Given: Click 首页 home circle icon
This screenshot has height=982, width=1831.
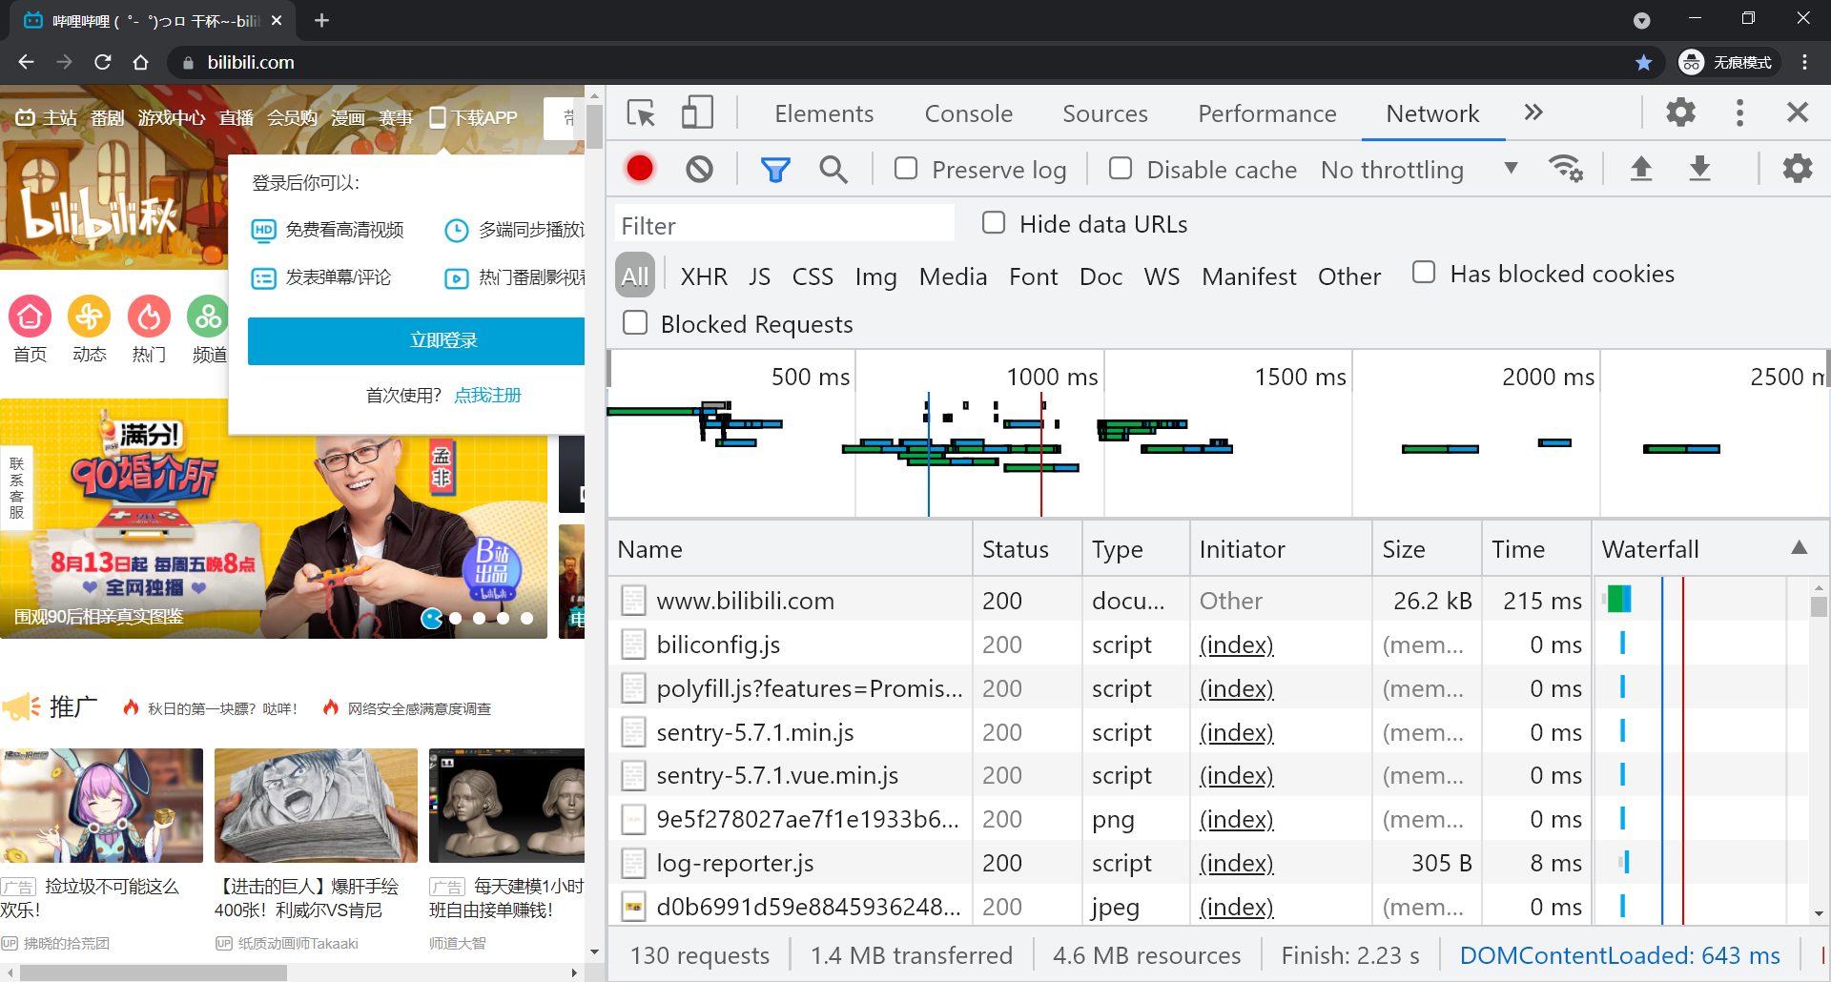Looking at the screenshot, I should click(x=31, y=317).
